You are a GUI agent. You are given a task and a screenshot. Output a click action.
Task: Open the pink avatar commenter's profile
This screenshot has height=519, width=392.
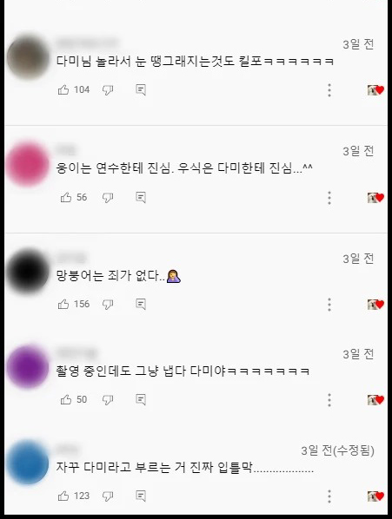tap(28, 165)
